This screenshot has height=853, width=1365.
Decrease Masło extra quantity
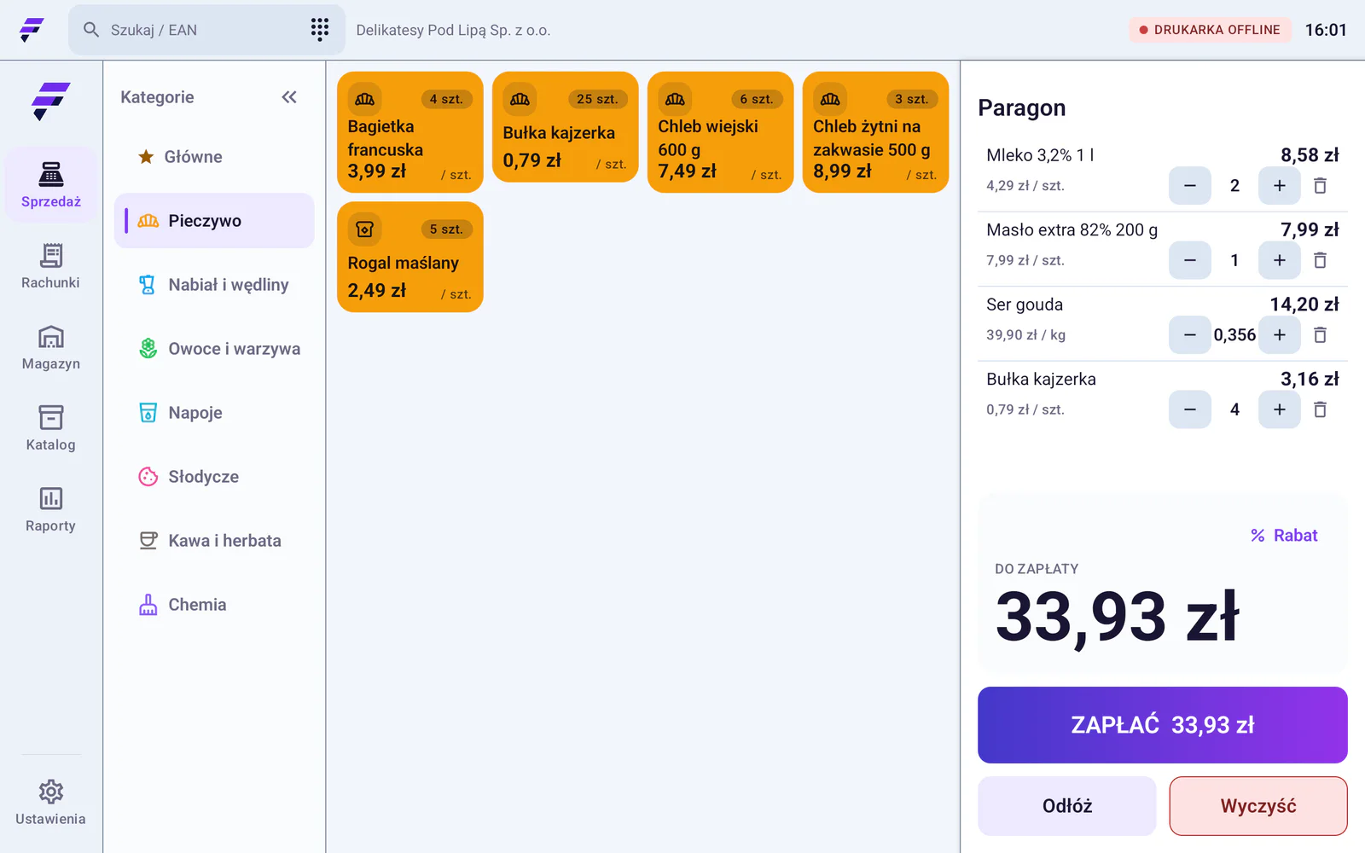[x=1190, y=260]
